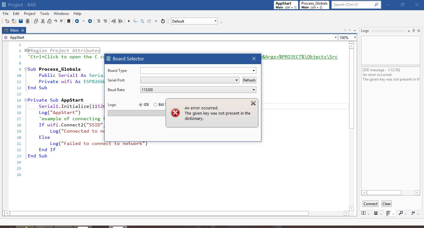The width and height of the screenshot is (424, 228).
Task: Focus the Search (Ctrl+F) box
Action: pyautogui.click(x=356, y=5)
